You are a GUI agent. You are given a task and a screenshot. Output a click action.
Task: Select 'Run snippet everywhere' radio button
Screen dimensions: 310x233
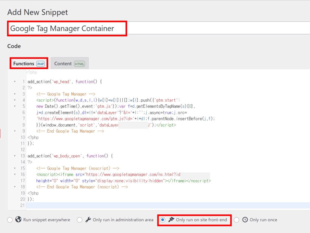pyautogui.click(x=10, y=220)
